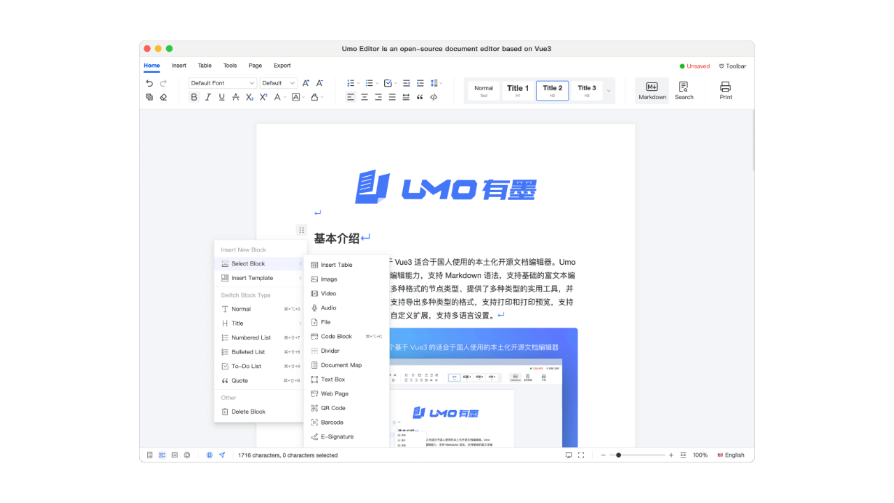
Task: Toggle italic formatting
Action: pyautogui.click(x=207, y=97)
